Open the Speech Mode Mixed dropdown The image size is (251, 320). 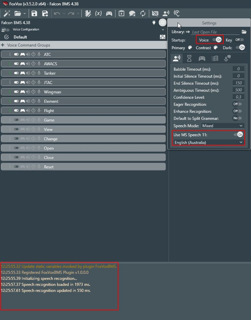[x=223, y=126]
